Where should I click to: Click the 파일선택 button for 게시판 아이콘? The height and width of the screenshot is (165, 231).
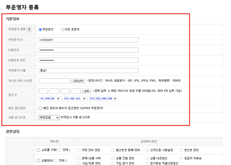pyautogui.click(x=78, y=81)
